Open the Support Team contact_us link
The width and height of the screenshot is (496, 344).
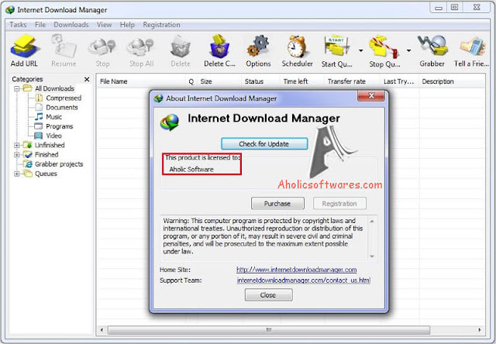click(303, 280)
